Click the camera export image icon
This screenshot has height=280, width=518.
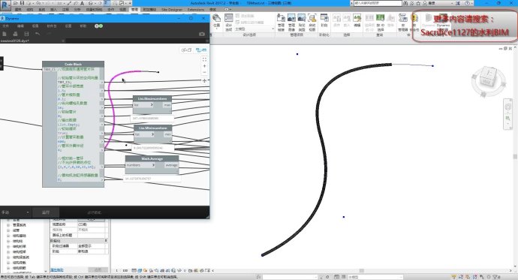(x=202, y=34)
